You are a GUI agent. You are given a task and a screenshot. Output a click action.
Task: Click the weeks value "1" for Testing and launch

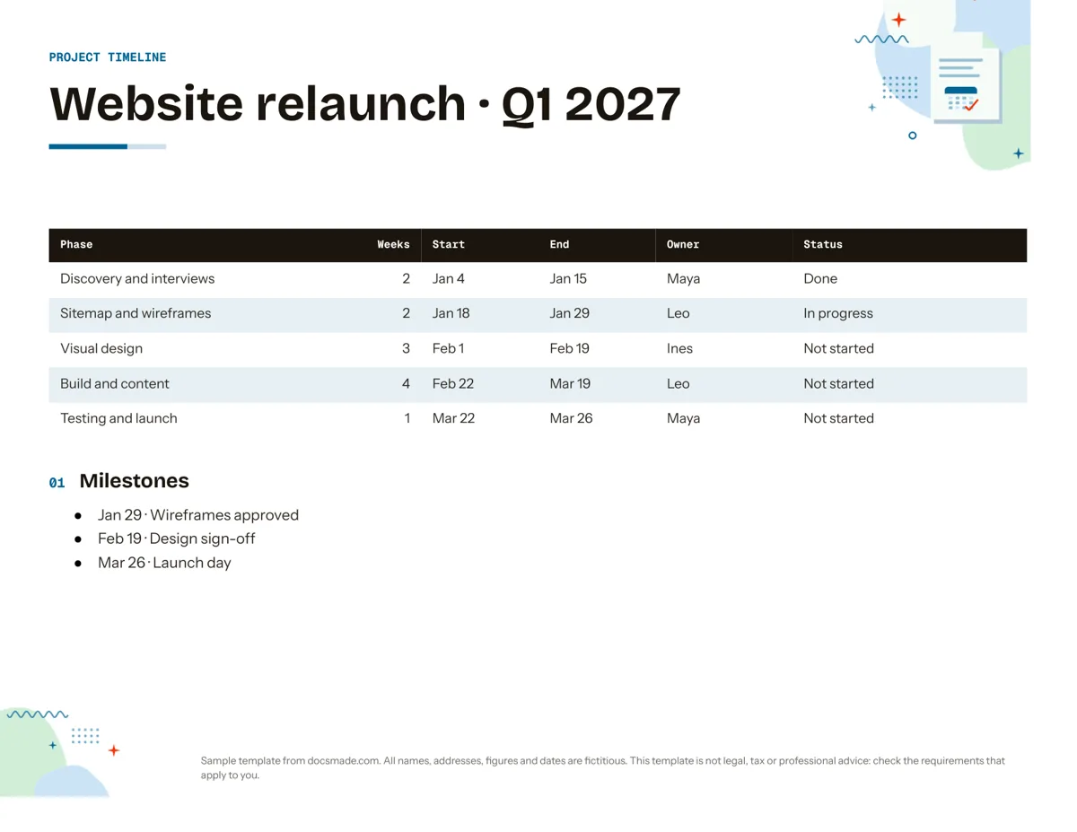point(407,419)
